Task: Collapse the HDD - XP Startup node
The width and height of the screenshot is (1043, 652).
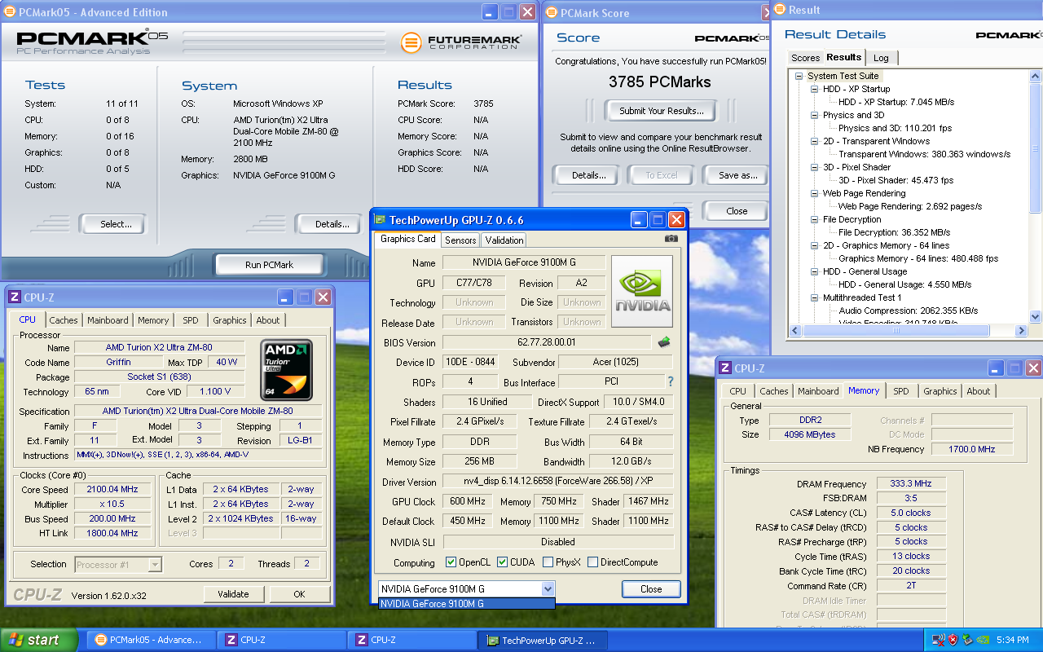Action: 814,89
